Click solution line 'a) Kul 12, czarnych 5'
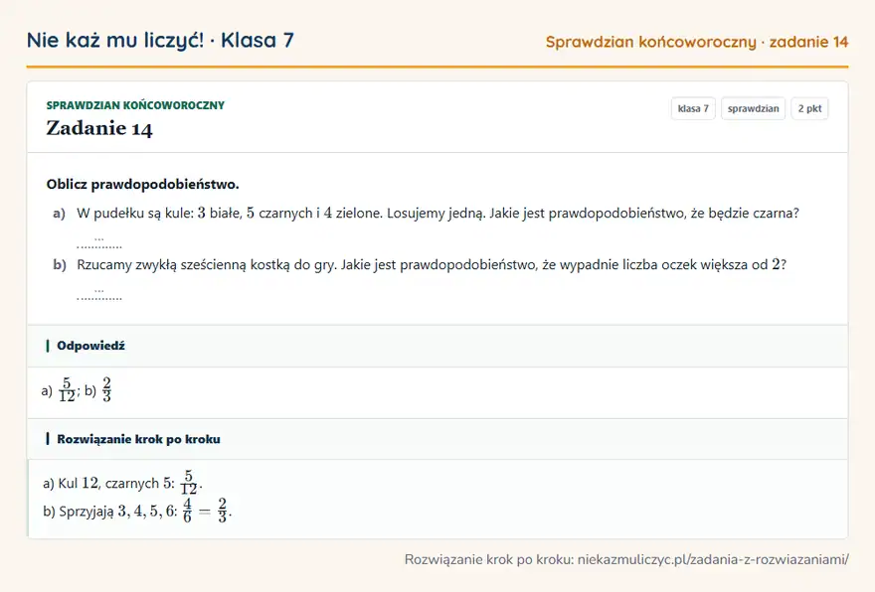Viewport: 875px width, 592px height. [122, 483]
